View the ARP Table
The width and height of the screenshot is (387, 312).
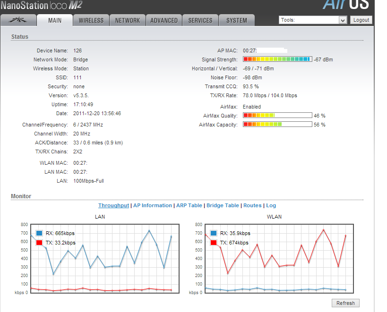coord(189,206)
